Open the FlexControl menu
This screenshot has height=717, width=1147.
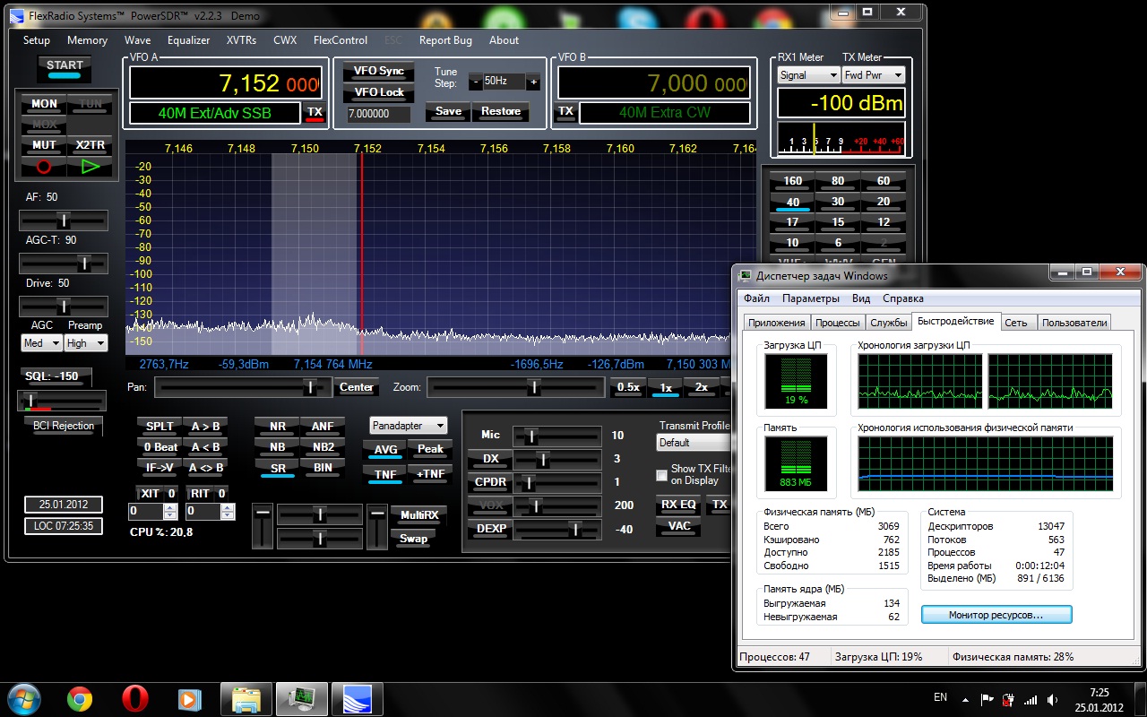(341, 40)
